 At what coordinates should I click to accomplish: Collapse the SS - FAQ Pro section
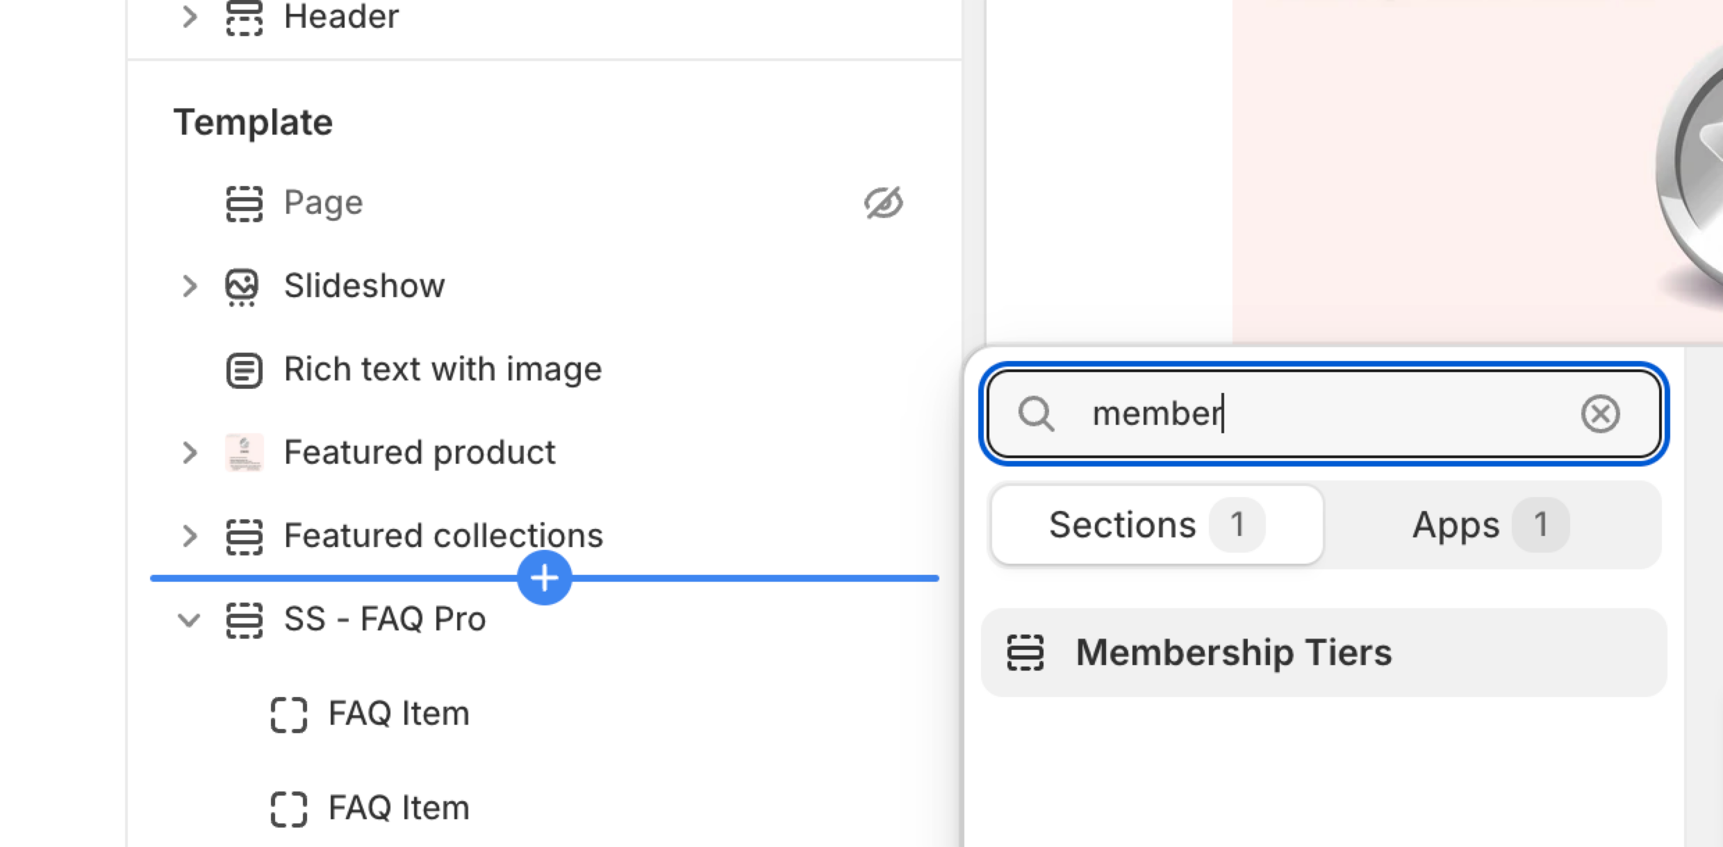pos(189,619)
